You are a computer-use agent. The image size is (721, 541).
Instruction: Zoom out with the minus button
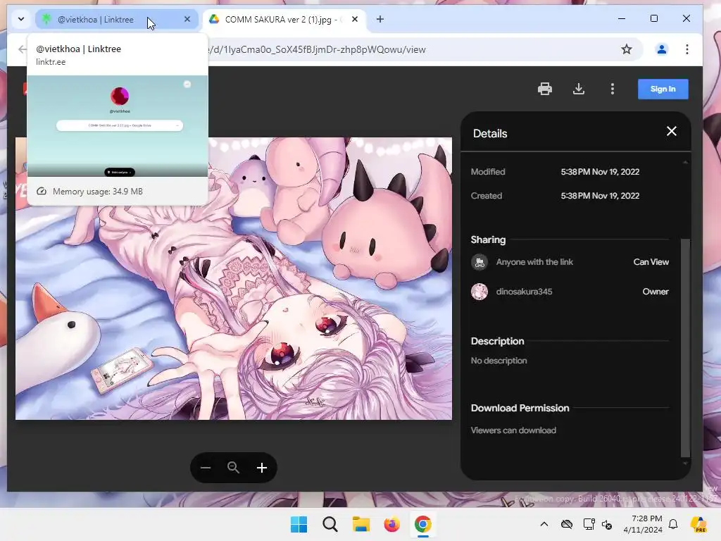pos(206,468)
